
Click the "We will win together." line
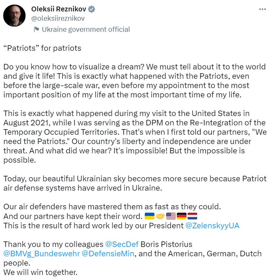coord(40,272)
